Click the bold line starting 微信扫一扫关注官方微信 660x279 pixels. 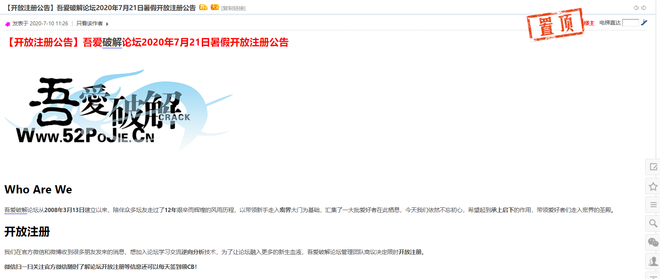pyautogui.click(x=101, y=267)
